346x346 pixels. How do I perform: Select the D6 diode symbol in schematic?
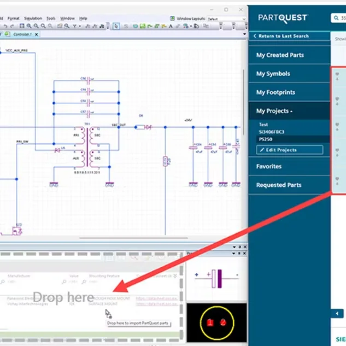click(148, 127)
